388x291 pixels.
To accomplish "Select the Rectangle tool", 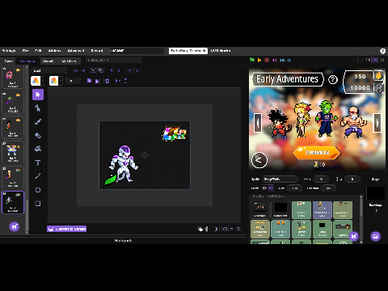I will coord(38,204).
